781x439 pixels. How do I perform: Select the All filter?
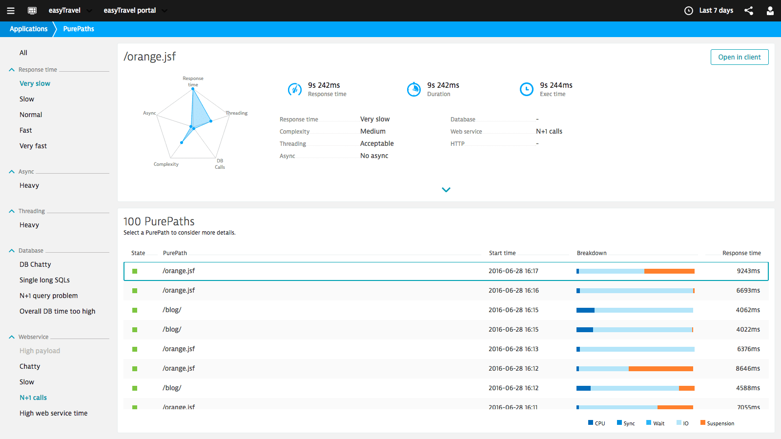pos(23,53)
